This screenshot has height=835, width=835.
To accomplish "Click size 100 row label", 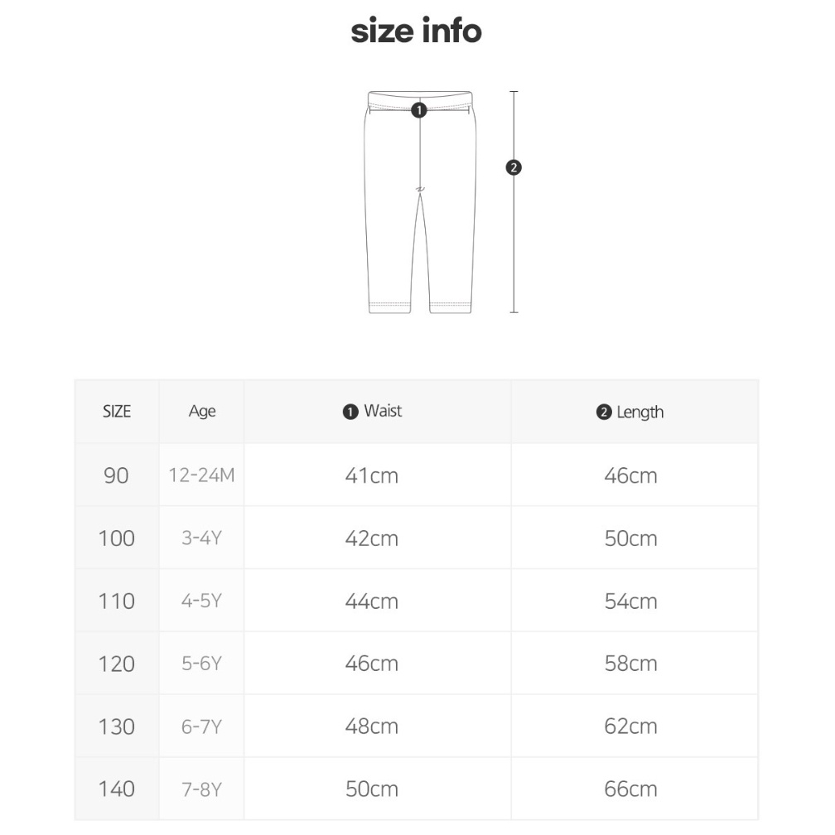I will [x=117, y=538].
